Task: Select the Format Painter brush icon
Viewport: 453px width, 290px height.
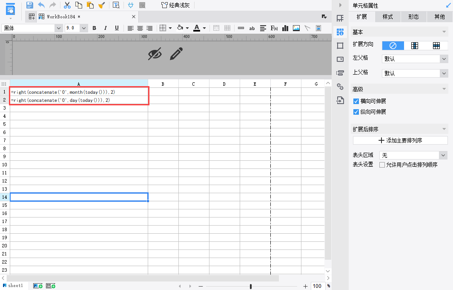Action: (101, 5)
